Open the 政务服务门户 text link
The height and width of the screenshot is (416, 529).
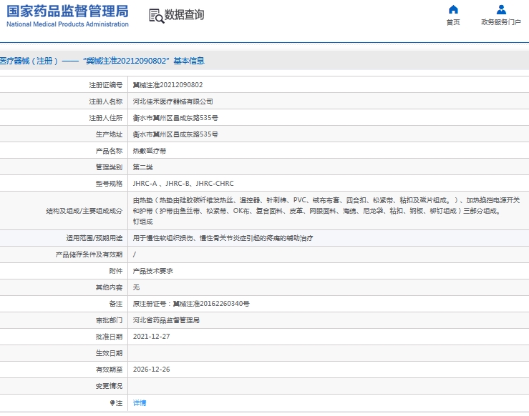point(501,22)
